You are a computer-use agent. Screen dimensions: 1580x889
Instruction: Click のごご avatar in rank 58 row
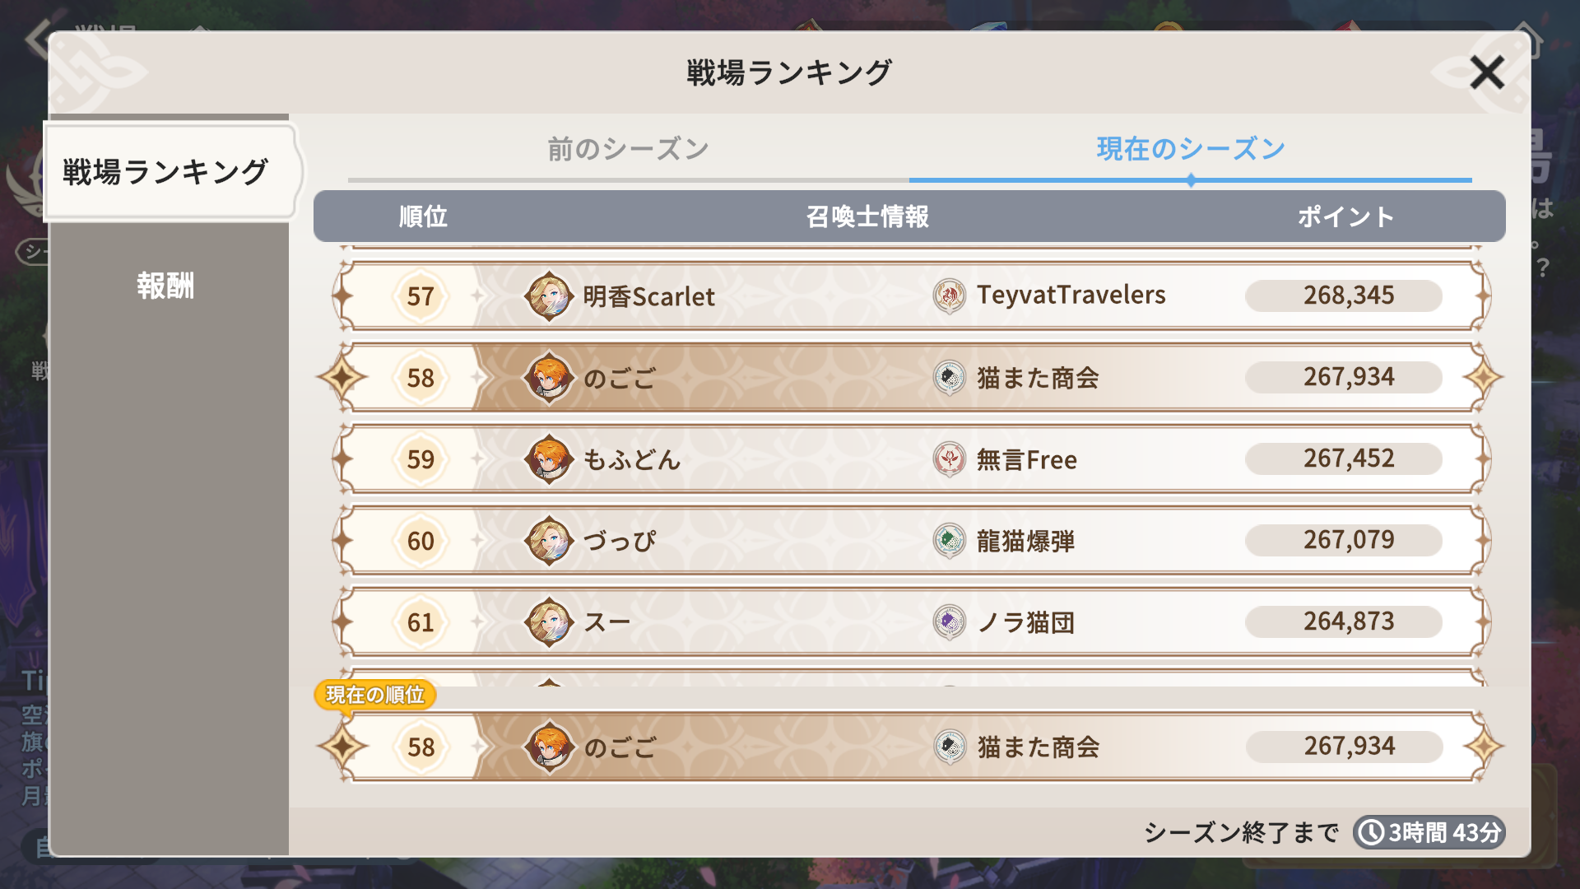pyautogui.click(x=549, y=377)
